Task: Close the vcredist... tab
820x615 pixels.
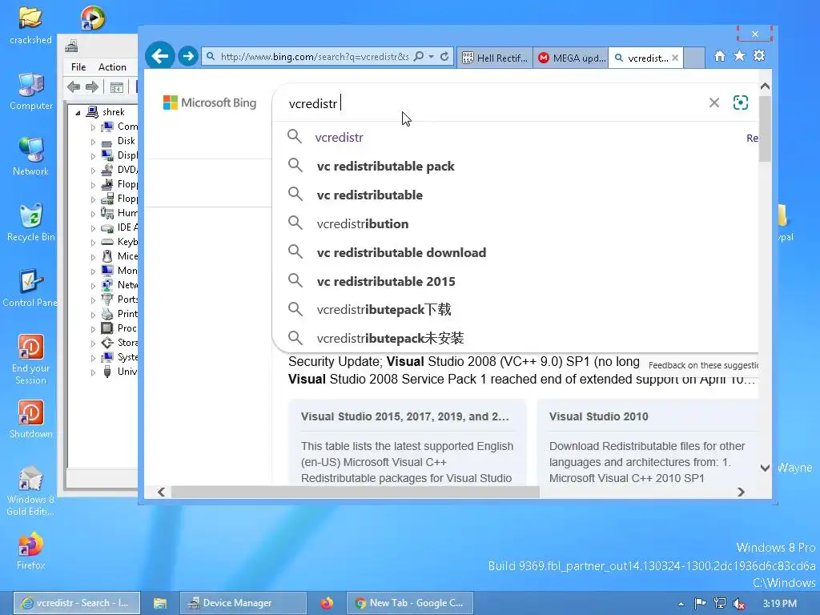Action: [675, 58]
